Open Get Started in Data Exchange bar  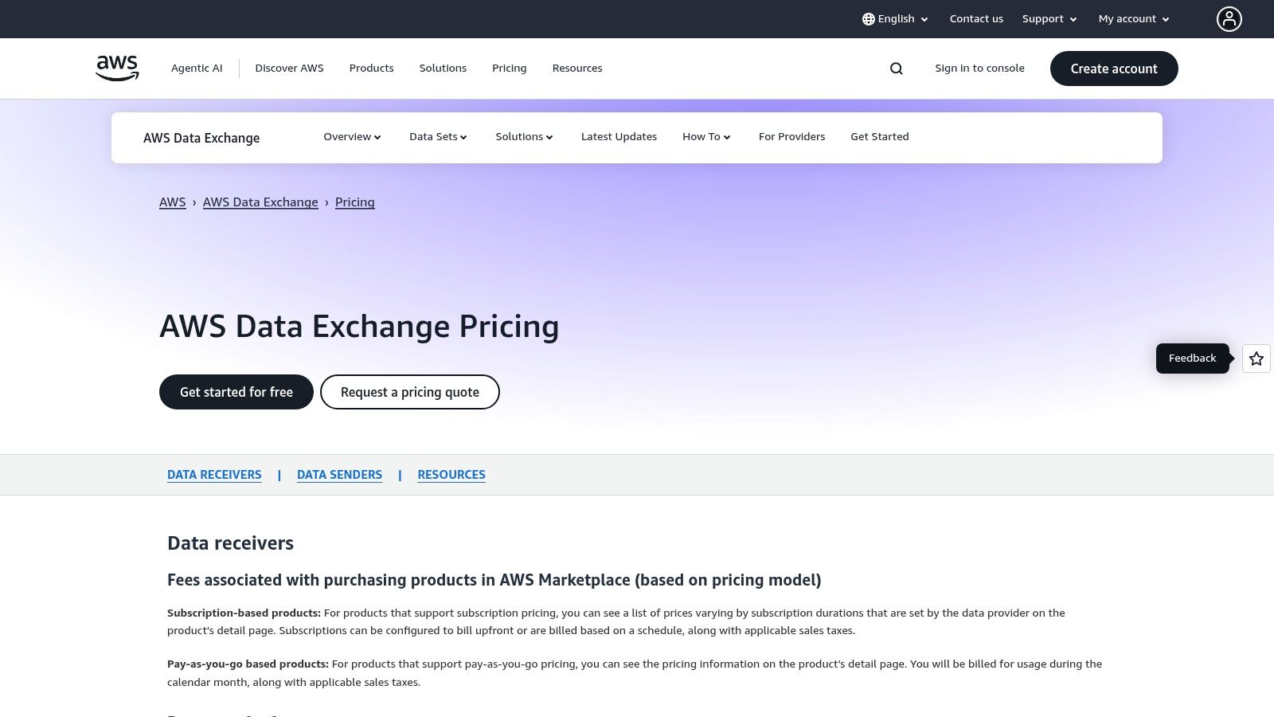[880, 137]
